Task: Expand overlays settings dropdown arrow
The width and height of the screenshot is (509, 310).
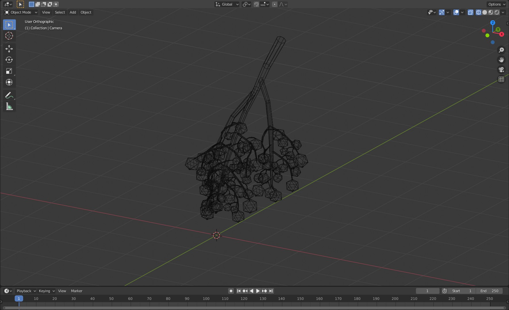Action: pos(462,12)
